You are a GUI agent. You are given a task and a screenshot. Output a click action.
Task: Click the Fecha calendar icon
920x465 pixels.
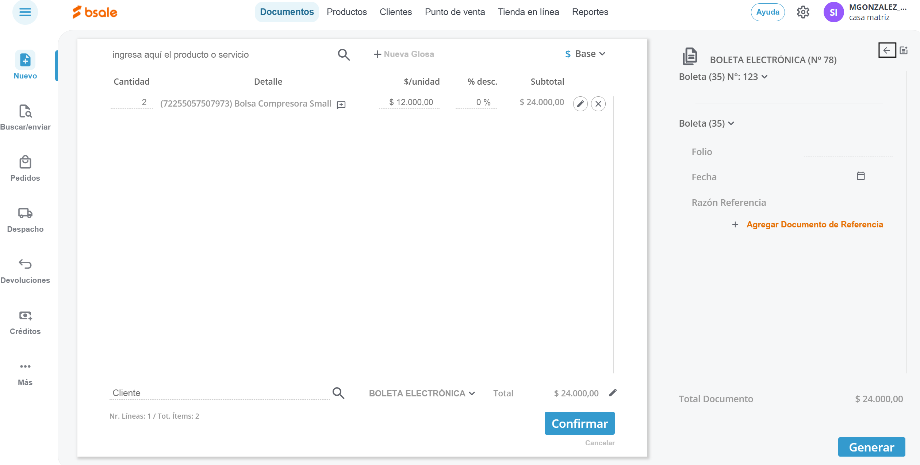[x=860, y=176]
